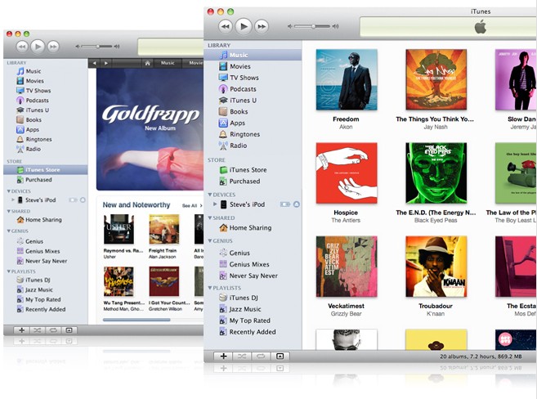Click See All link for New and Noteworthy

coord(192,205)
